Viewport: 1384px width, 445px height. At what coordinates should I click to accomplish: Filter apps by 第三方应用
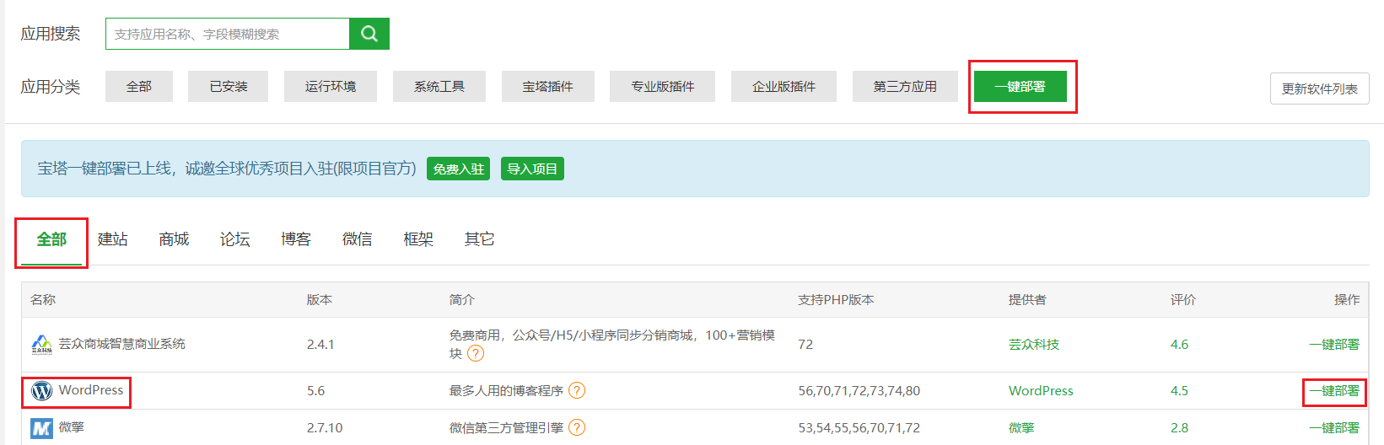[905, 87]
